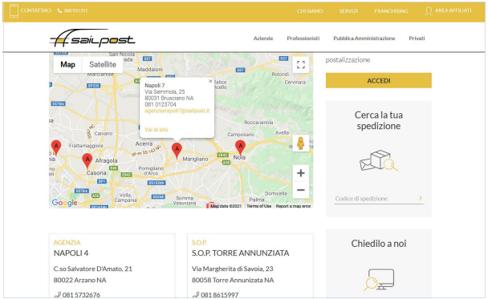Switch map to Satellite view

tap(103, 64)
